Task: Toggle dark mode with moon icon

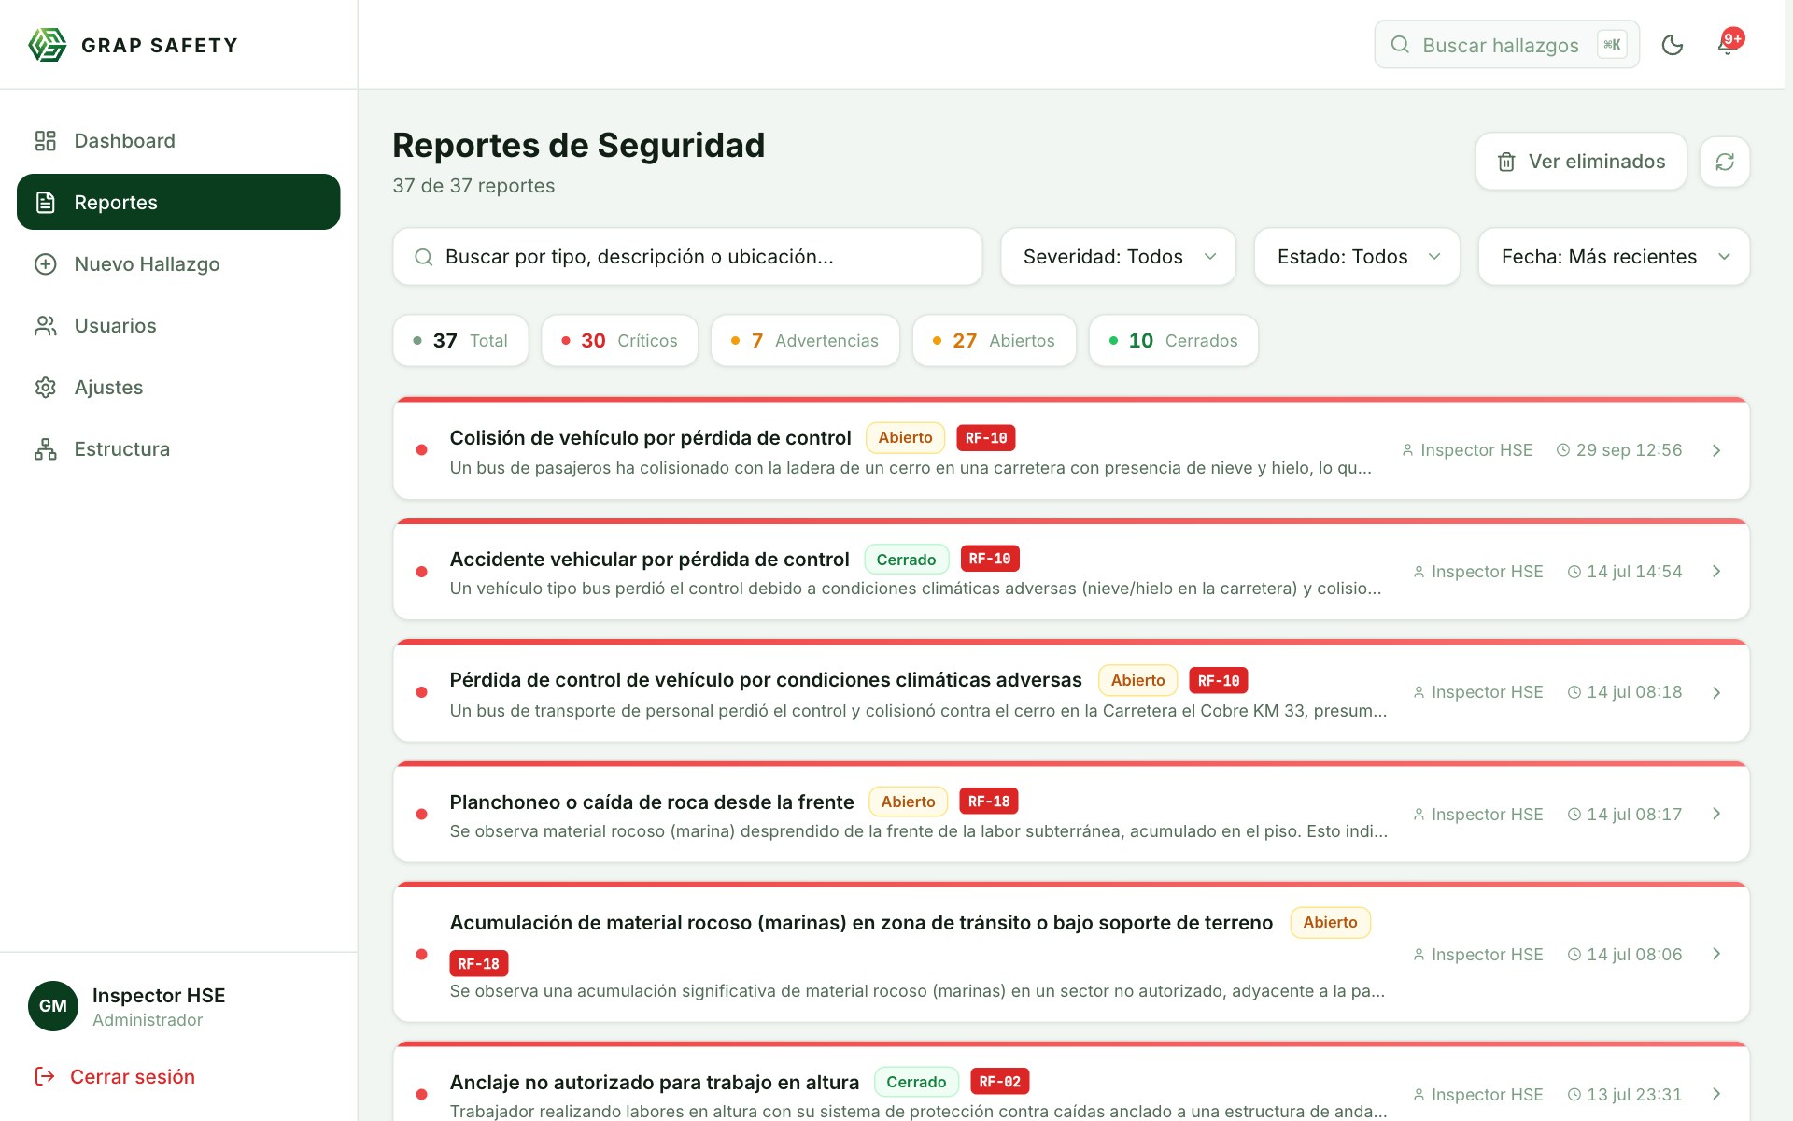Action: 1672,45
